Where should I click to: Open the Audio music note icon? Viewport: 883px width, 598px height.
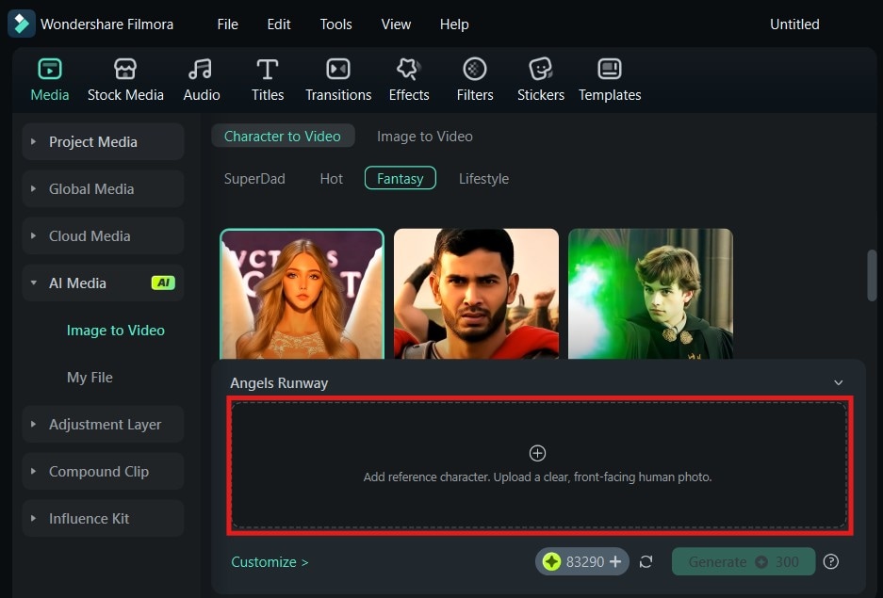coord(201,69)
